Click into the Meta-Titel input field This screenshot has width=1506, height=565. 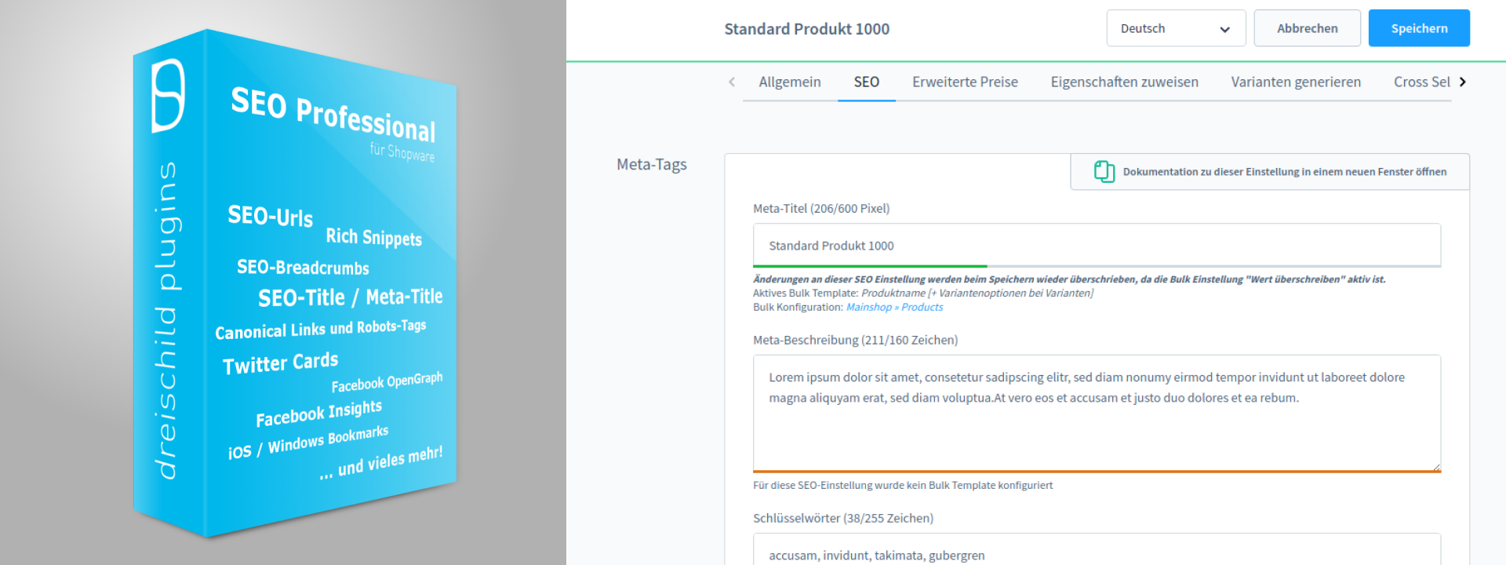point(1097,246)
